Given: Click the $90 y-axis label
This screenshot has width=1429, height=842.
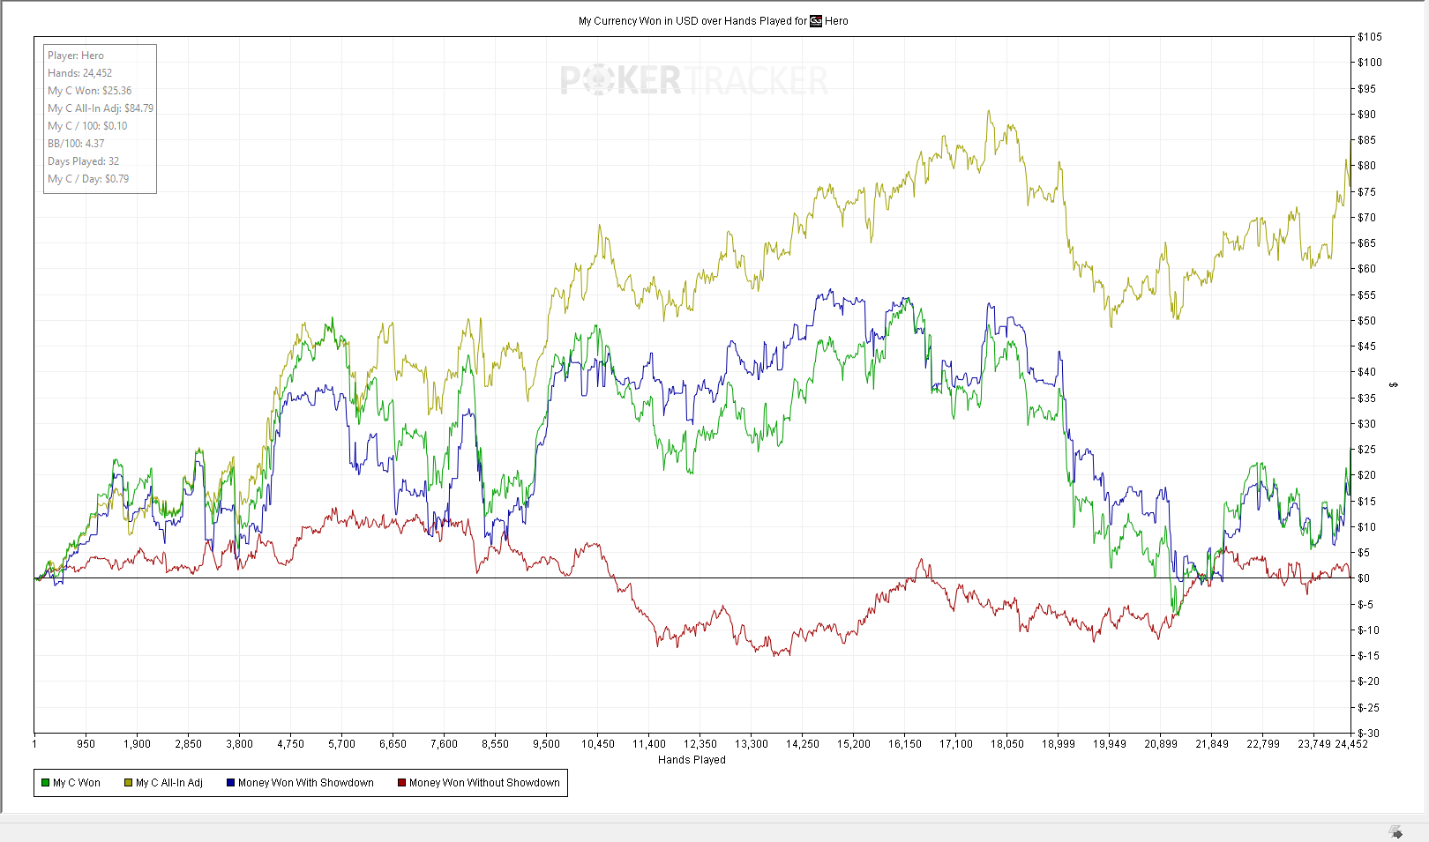Looking at the screenshot, I should pyautogui.click(x=1366, y=115).
